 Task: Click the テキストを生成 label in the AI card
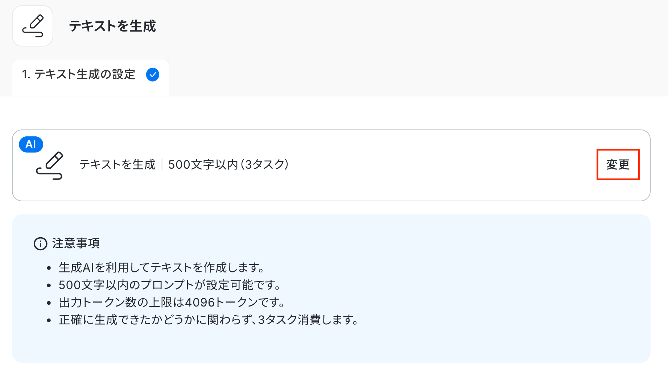[x=117, y=165]
